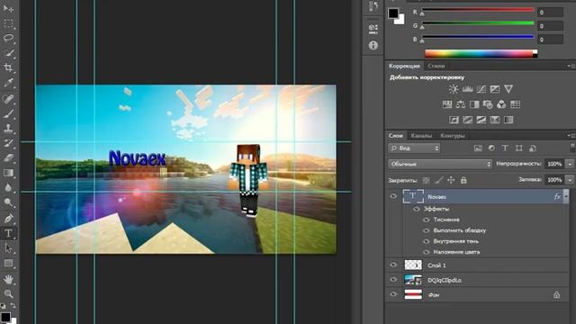The image size is (576, 324).
Task: Filter layers by pixel layers
Action: [x=478, y=148]
